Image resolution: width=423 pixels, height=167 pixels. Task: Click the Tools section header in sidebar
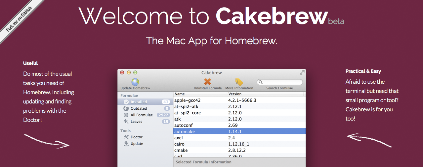click(125, 131)
